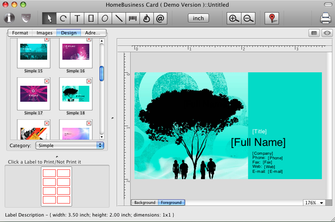This screenshot has height=222, width=335.
Task: Open the info icon in toolbar
Action: point(10,18)
